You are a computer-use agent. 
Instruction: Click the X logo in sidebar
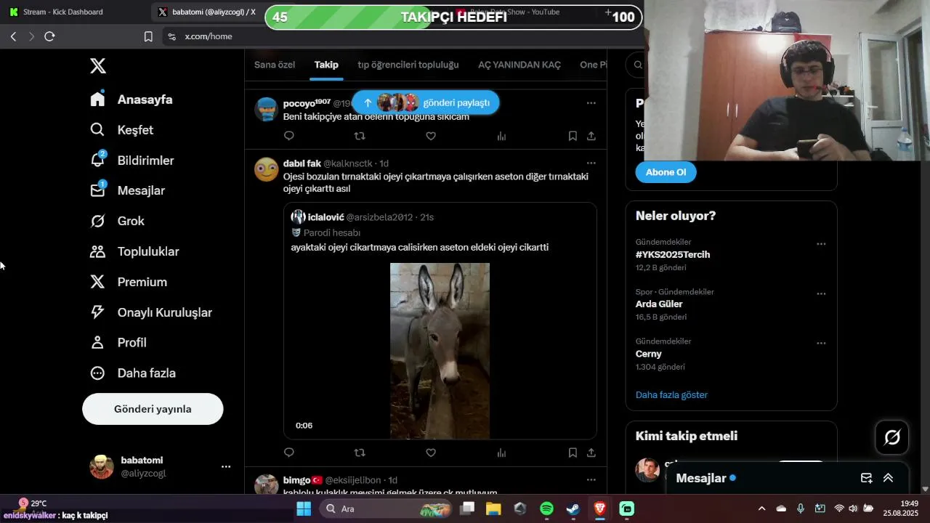click(98, 66)
